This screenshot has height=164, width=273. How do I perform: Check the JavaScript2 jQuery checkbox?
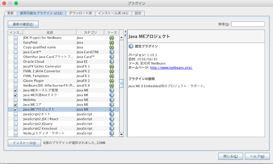(x=16, y=124)
